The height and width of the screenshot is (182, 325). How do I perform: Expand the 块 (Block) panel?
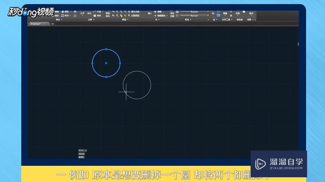tap(157, 19)
